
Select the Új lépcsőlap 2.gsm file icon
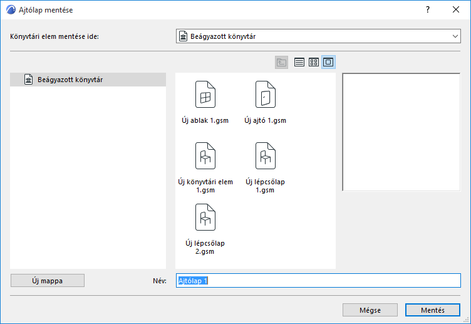[x=205, y=217]
